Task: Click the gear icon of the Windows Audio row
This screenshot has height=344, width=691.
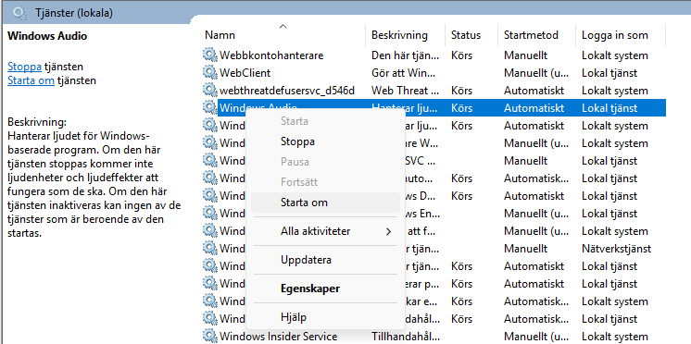Action: point(209,108)
